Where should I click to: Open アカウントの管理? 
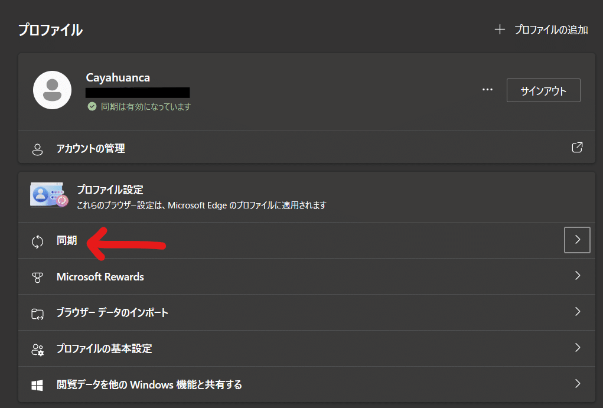pyautogui.click(x=307, y=148)
